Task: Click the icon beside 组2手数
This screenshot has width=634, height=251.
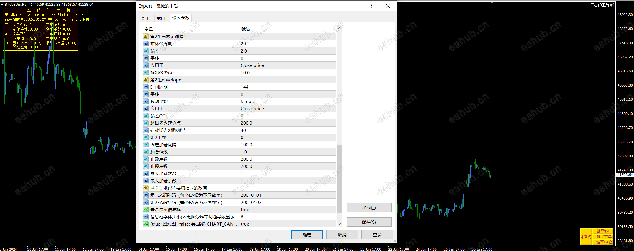Action: click(x=145, y=138)
